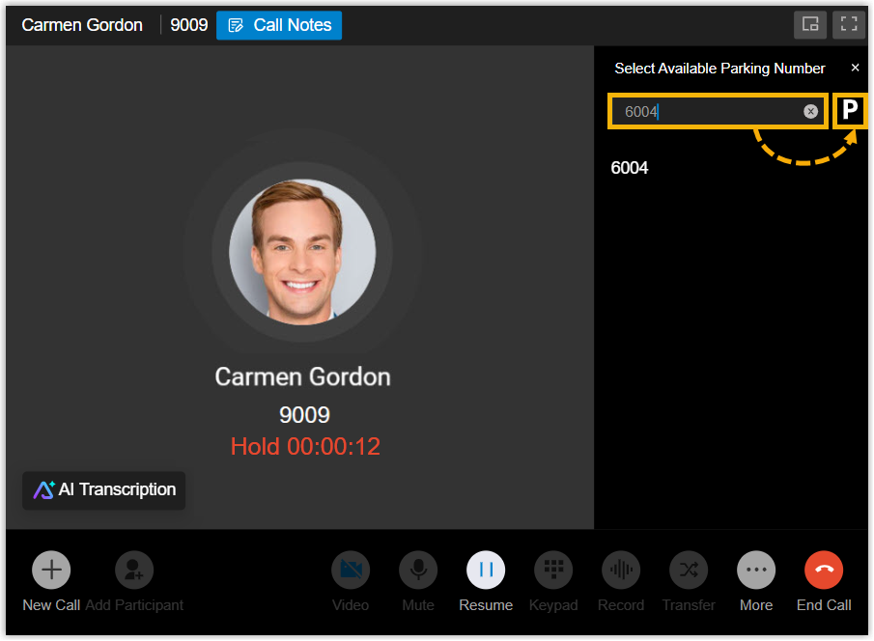Image resolution: width=874 pixels, height=641 pixels.
Task: End the call with Carmen Gordon
Action: click(824, 571)
